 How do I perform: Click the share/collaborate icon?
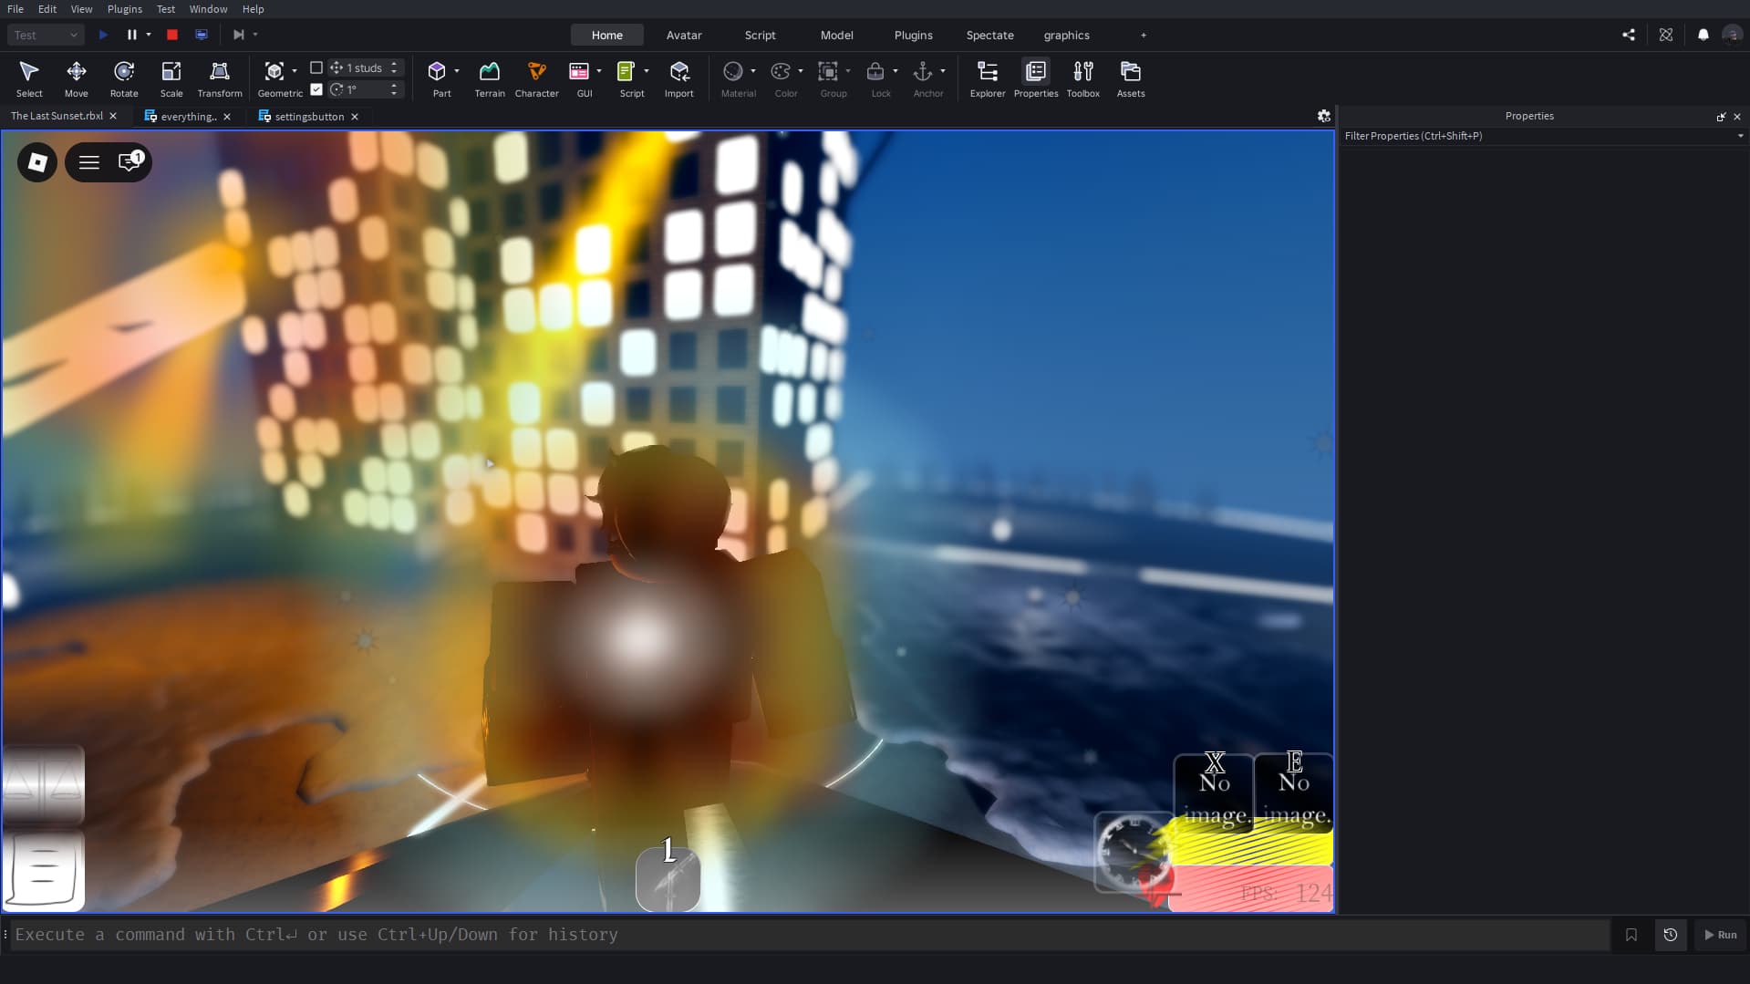(1629, 35)
